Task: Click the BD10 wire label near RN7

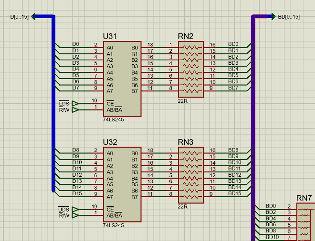Action: coord(272,237)
